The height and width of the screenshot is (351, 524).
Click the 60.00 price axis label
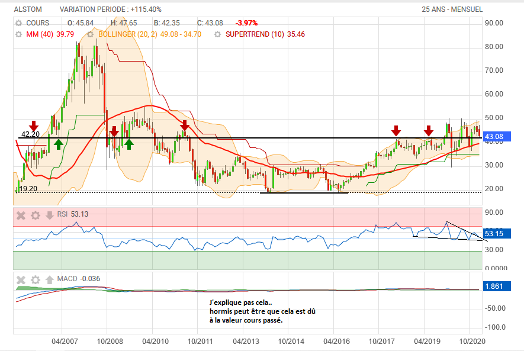(494, 94)
